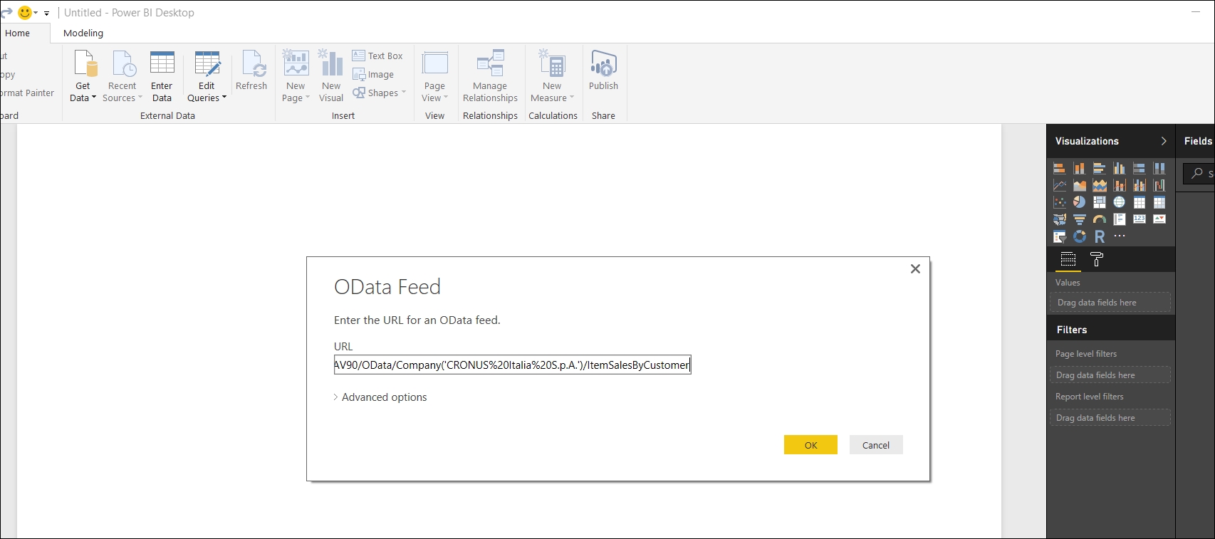
Task: Click the Publish button
Action: point(603,70)
